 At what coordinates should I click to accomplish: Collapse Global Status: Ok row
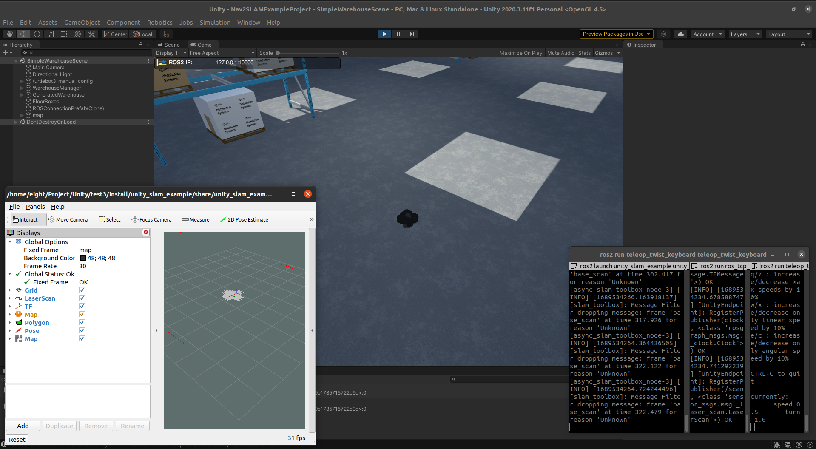(x=10, y=274)
